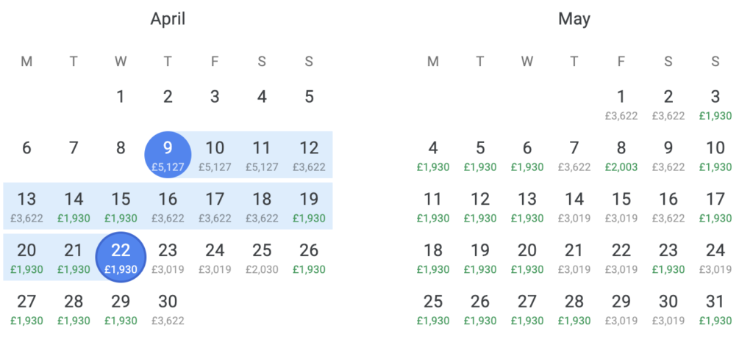Pick May 23 priced £1,930
This screenshot has width=753, height=350.
tap(668, 258)
